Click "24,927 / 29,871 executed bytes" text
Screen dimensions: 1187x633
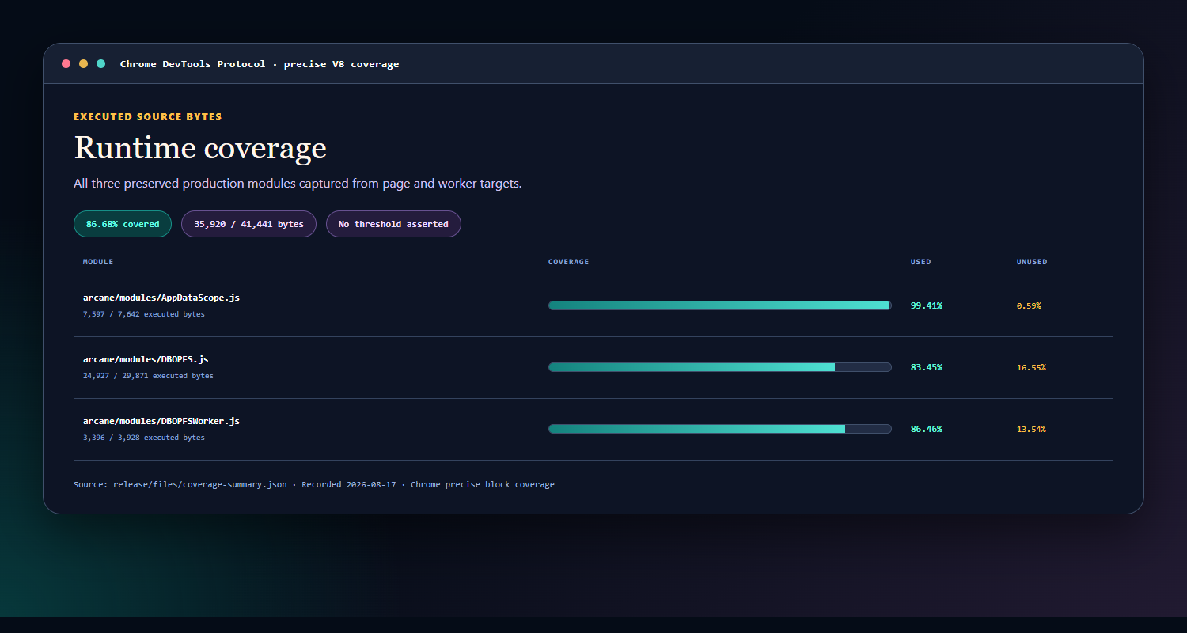point(148,376)
